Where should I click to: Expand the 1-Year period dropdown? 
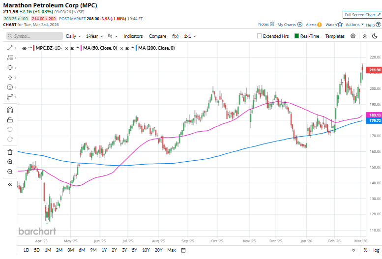tap(94, 36)
